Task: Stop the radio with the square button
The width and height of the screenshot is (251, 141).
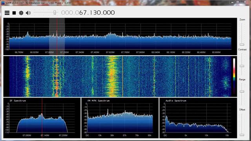Action: coord(14,13)
